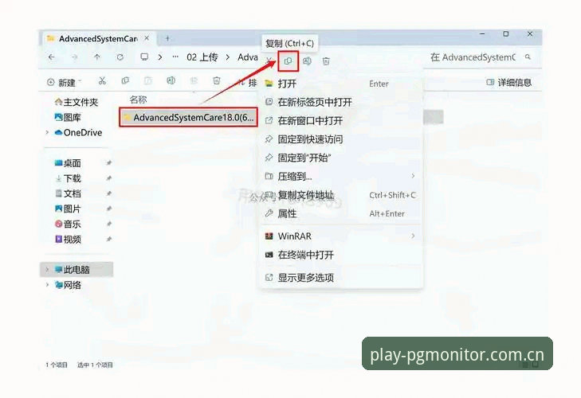Viewport: 581px width, 398px height.
Task: Click the breadcrumb overflow ellipsis
Action: click(x=175, y=57)
